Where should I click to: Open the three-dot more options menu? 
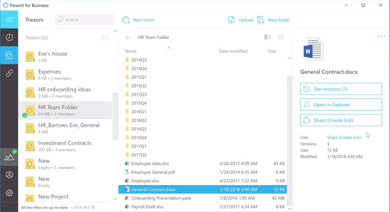381,36
